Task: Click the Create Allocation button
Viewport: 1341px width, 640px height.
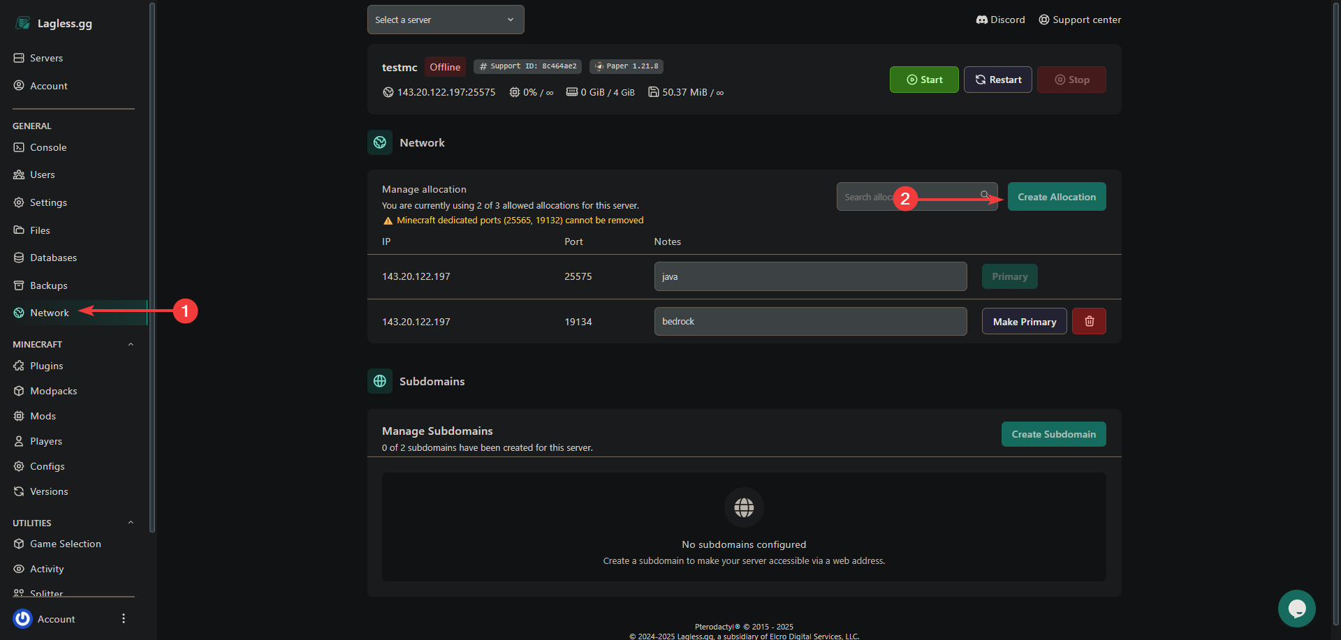Action: coord(1056,197)
